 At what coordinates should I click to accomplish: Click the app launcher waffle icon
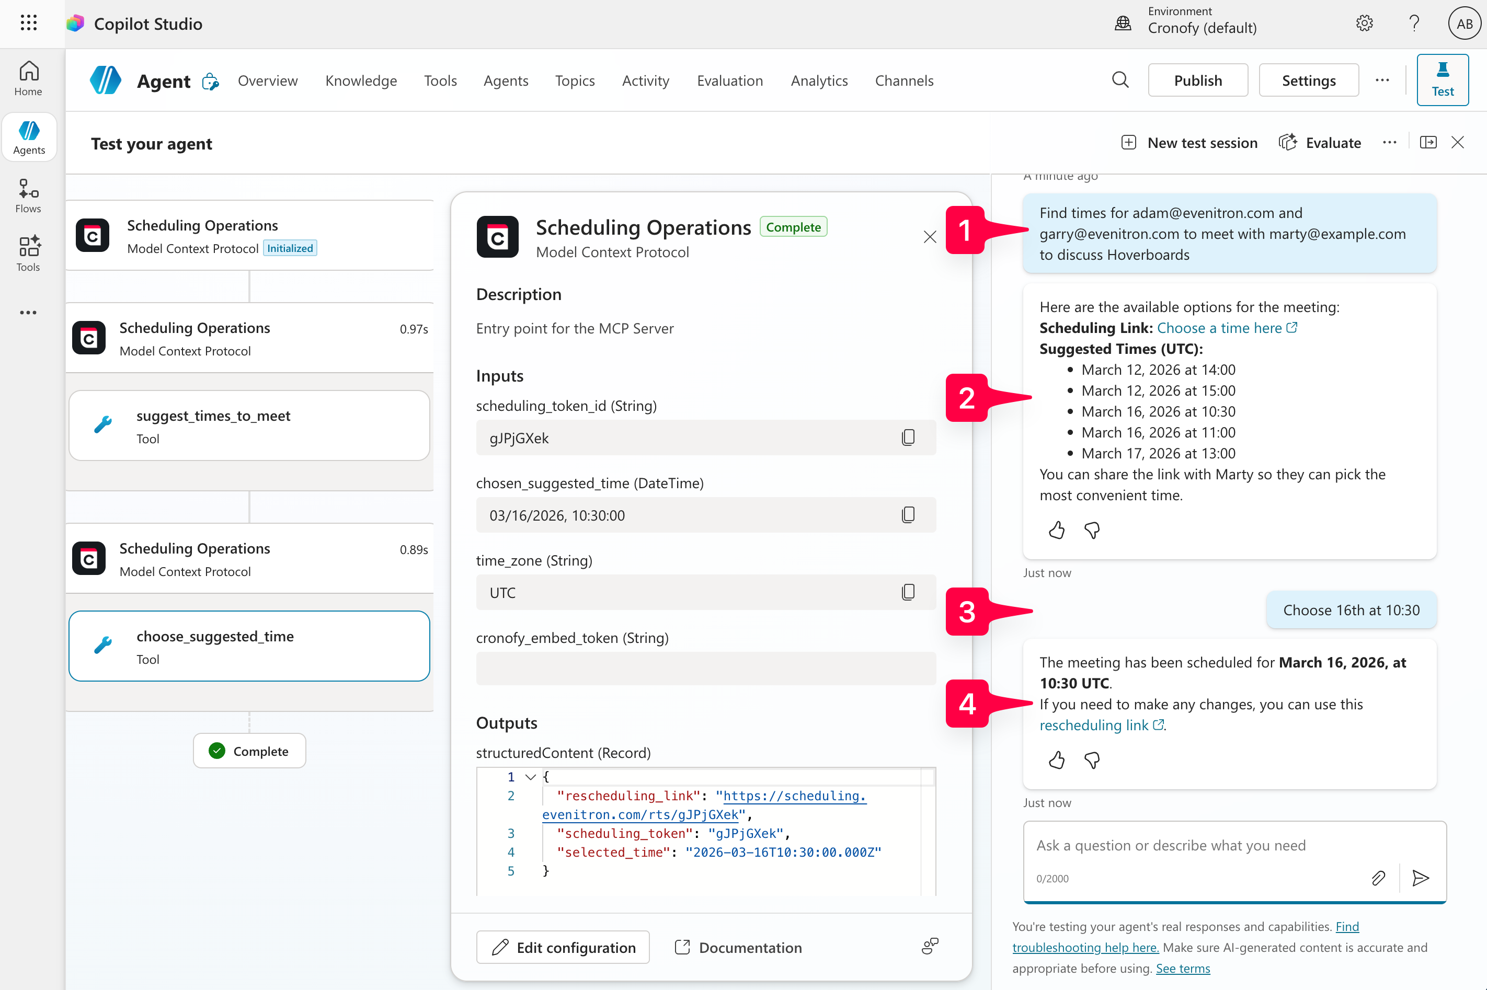coord(28,24)
